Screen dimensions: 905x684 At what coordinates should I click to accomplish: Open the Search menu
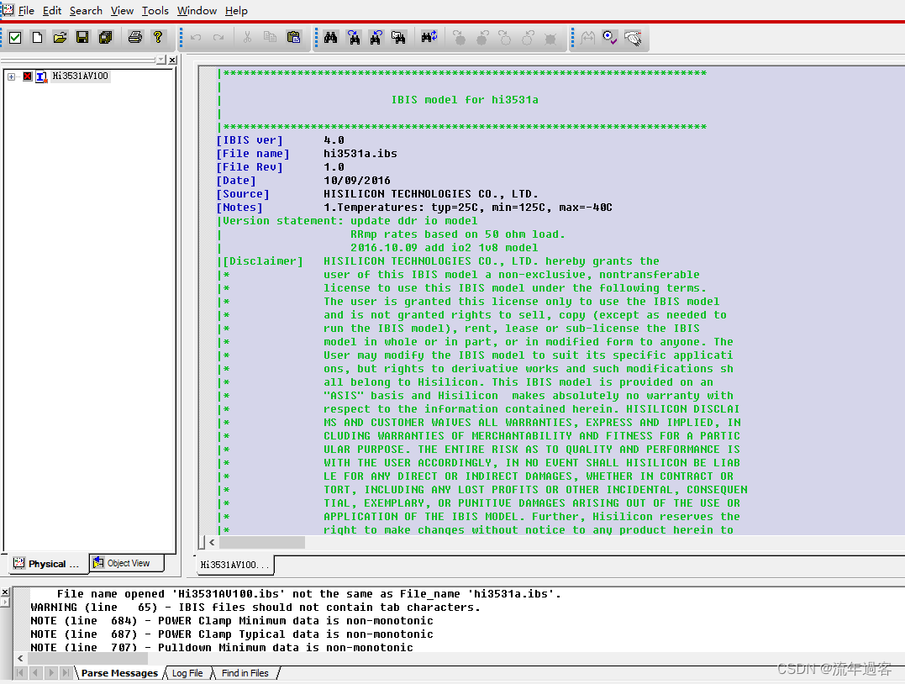pos(86,10)
